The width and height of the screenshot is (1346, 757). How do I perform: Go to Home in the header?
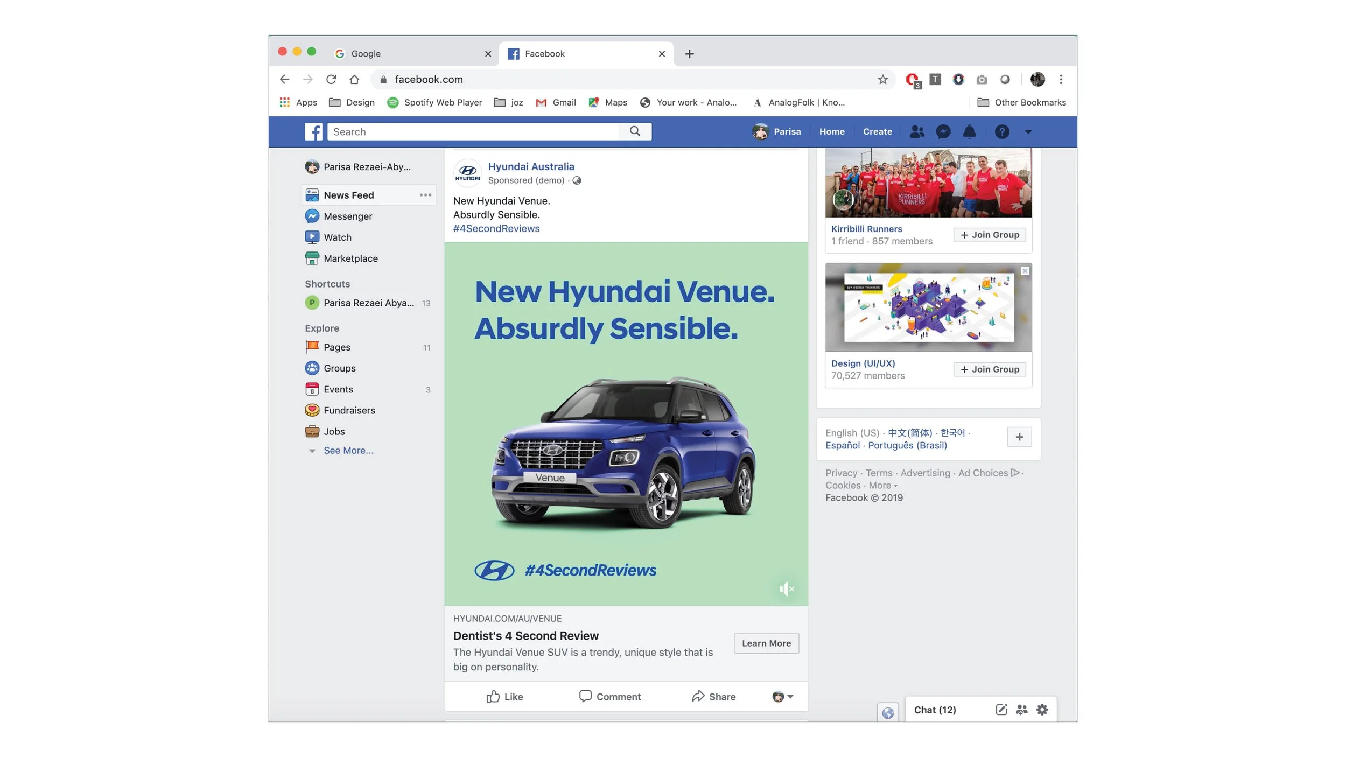point(832,131)
